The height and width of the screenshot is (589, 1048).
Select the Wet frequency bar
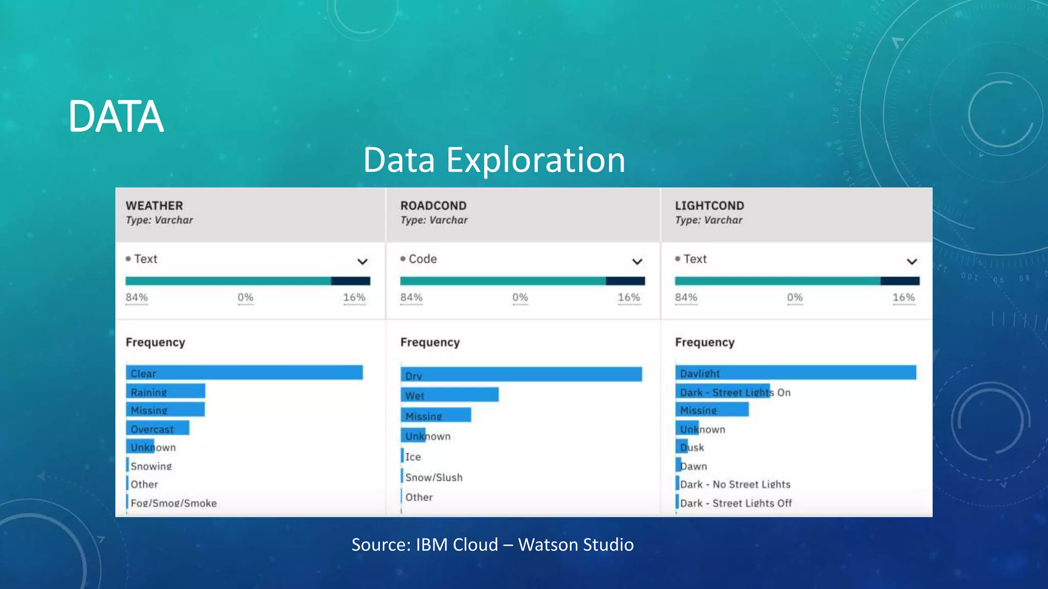click(x=450, y=395)
